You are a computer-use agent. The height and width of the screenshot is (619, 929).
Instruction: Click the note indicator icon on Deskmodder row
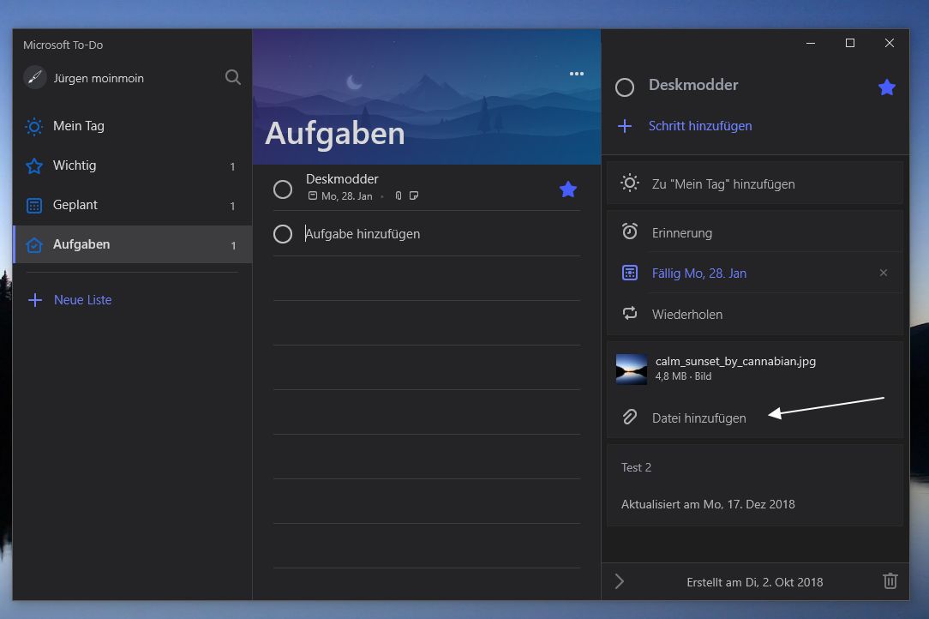[x=414, y=195]
